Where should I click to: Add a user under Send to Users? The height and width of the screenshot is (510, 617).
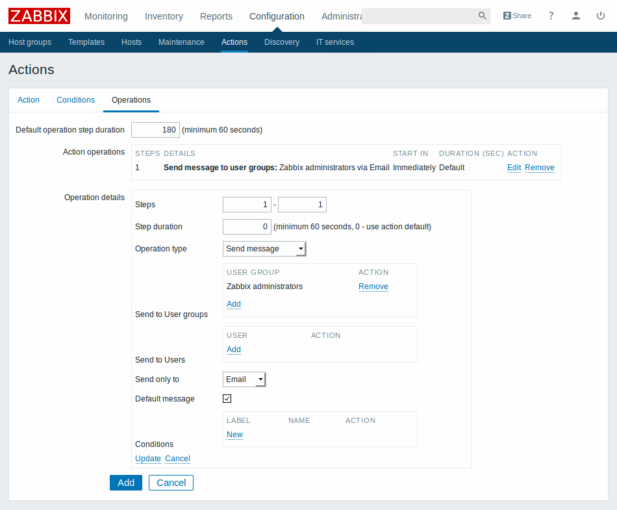coord(234,350)
